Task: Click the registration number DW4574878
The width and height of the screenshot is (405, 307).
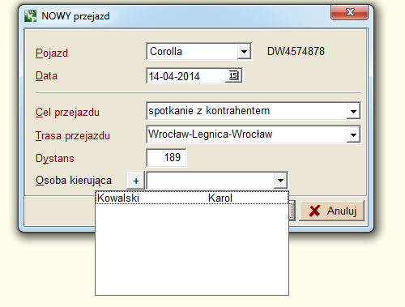Action: [296, 51]
